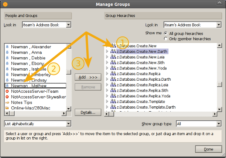Open the People and Groups Look in dropdown
The height and width of the screenshot is (158, 226).
pos(69,25)
